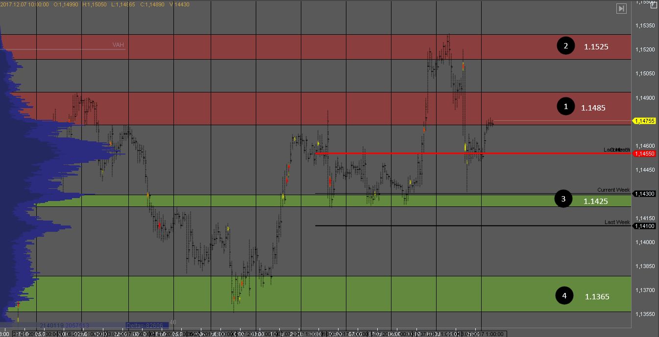This screenshot has width=659, height=337.
Task: Click the 1.1425 support zone label
Action: [595, 201]
